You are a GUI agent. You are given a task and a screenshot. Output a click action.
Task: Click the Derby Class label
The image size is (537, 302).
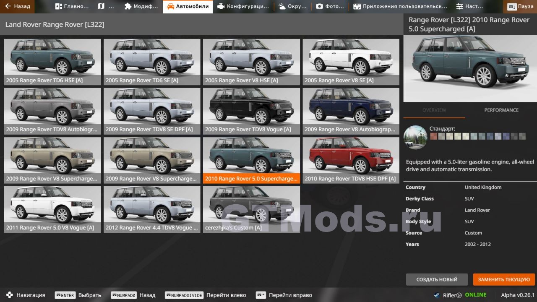(420, 199)
